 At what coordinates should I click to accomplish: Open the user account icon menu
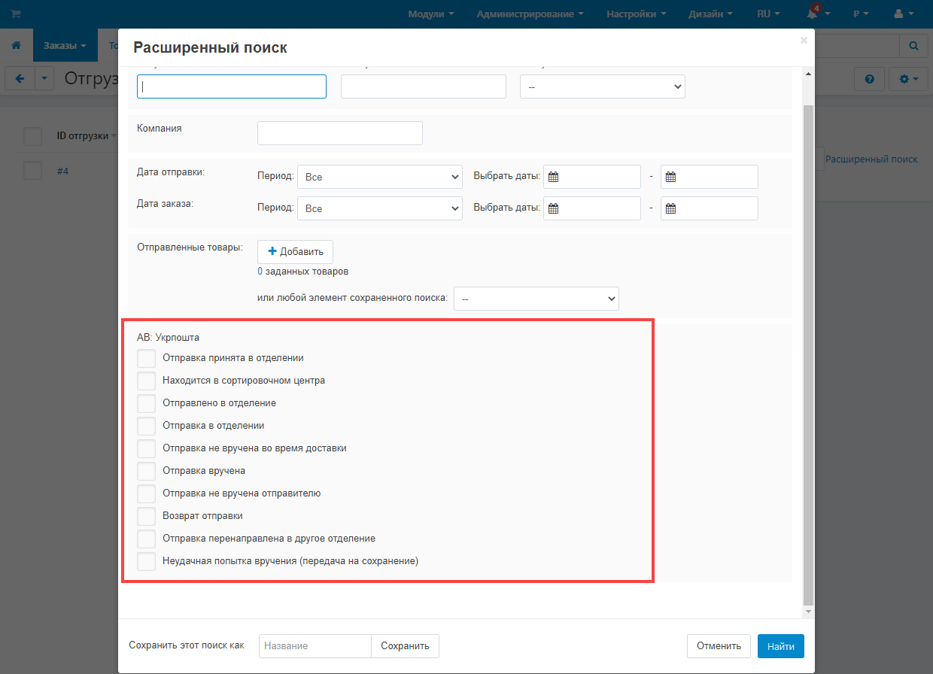click(898, 14)
